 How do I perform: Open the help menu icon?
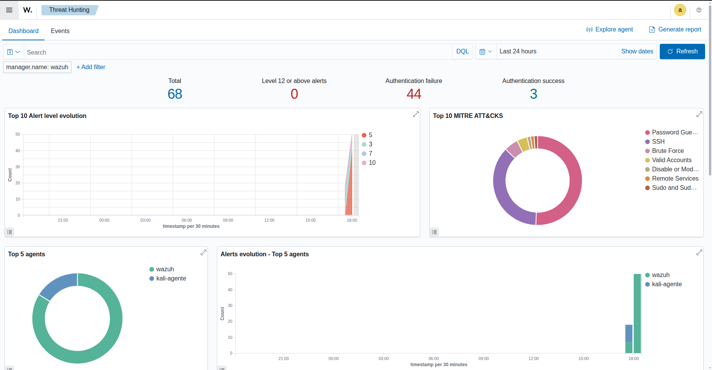(x=699, y=10)
